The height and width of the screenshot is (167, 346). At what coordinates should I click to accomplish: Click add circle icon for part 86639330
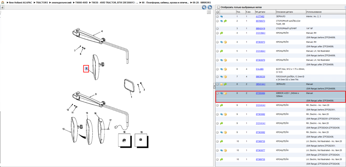217,76
